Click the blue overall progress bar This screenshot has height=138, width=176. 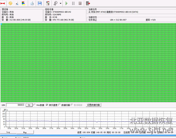tap(88, 135)
